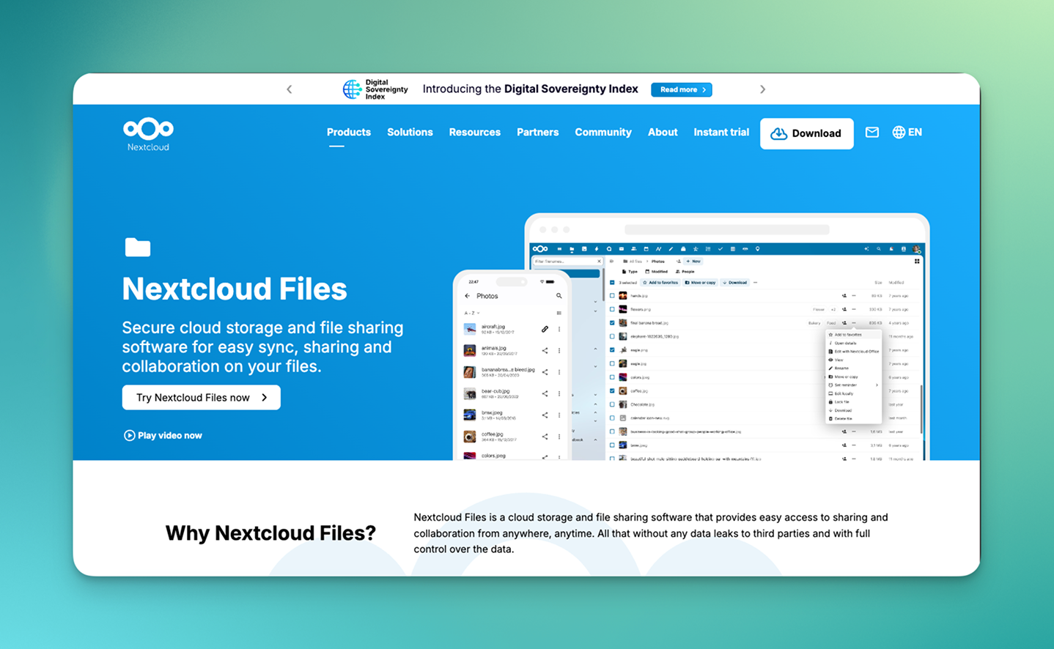Image resolution: width=1054 pixels, height=649 pixels.
Task: Uncheck the eagle.png checkbox
Action: tap(612, 350)
